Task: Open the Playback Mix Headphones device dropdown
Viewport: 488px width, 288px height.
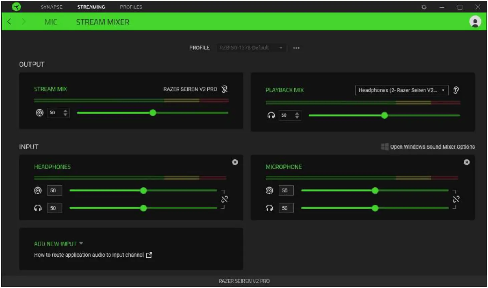Action: [402, 90]
